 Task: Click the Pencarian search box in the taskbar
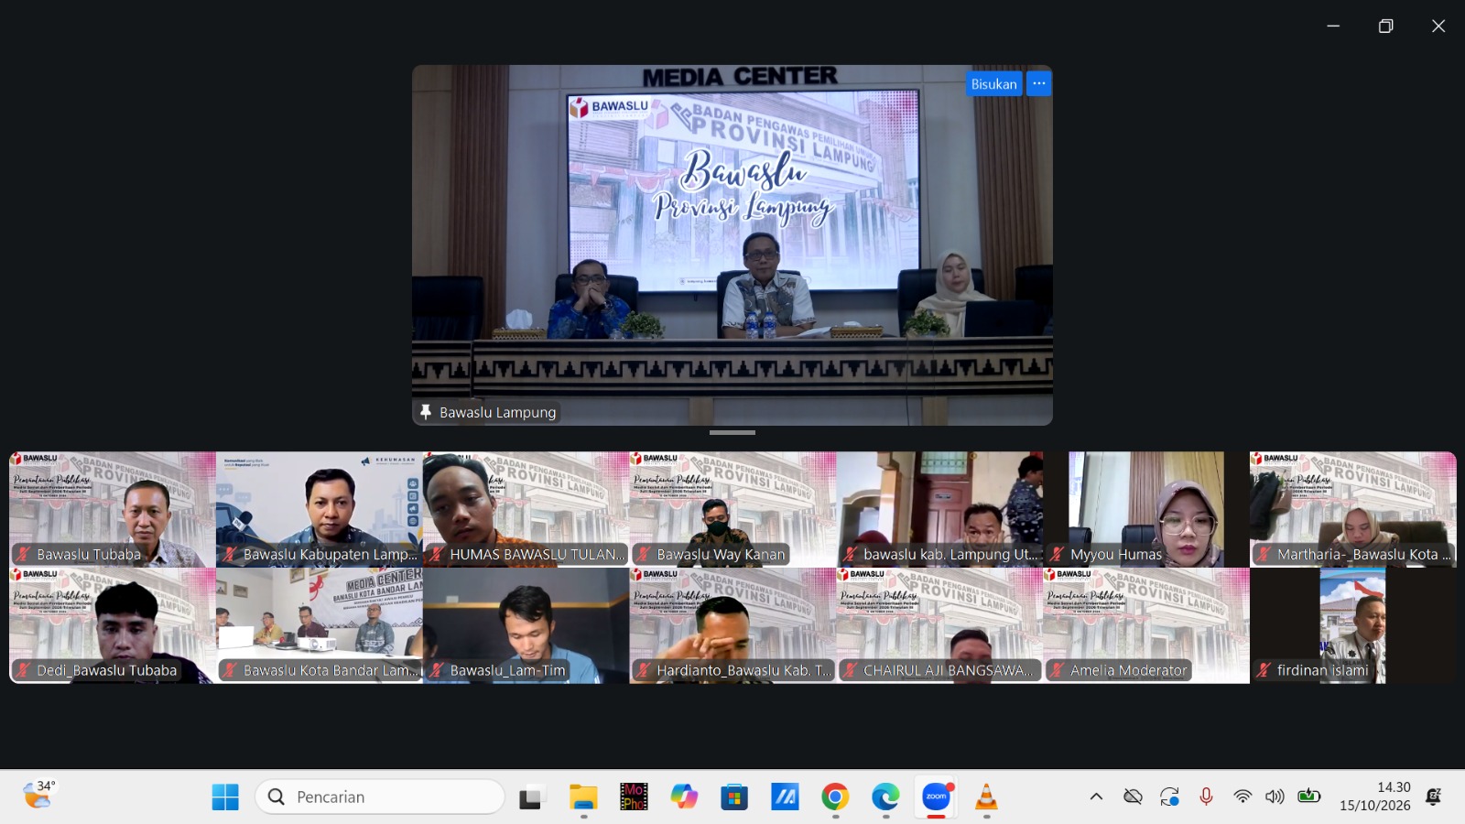pos(380,797)
